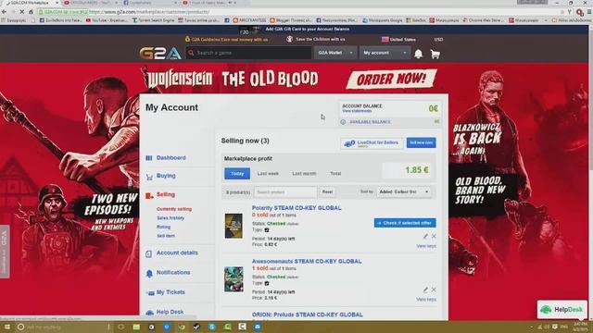593x333 pixels.
Task: Select the Last month profit tab
Action: pos(304,174)
